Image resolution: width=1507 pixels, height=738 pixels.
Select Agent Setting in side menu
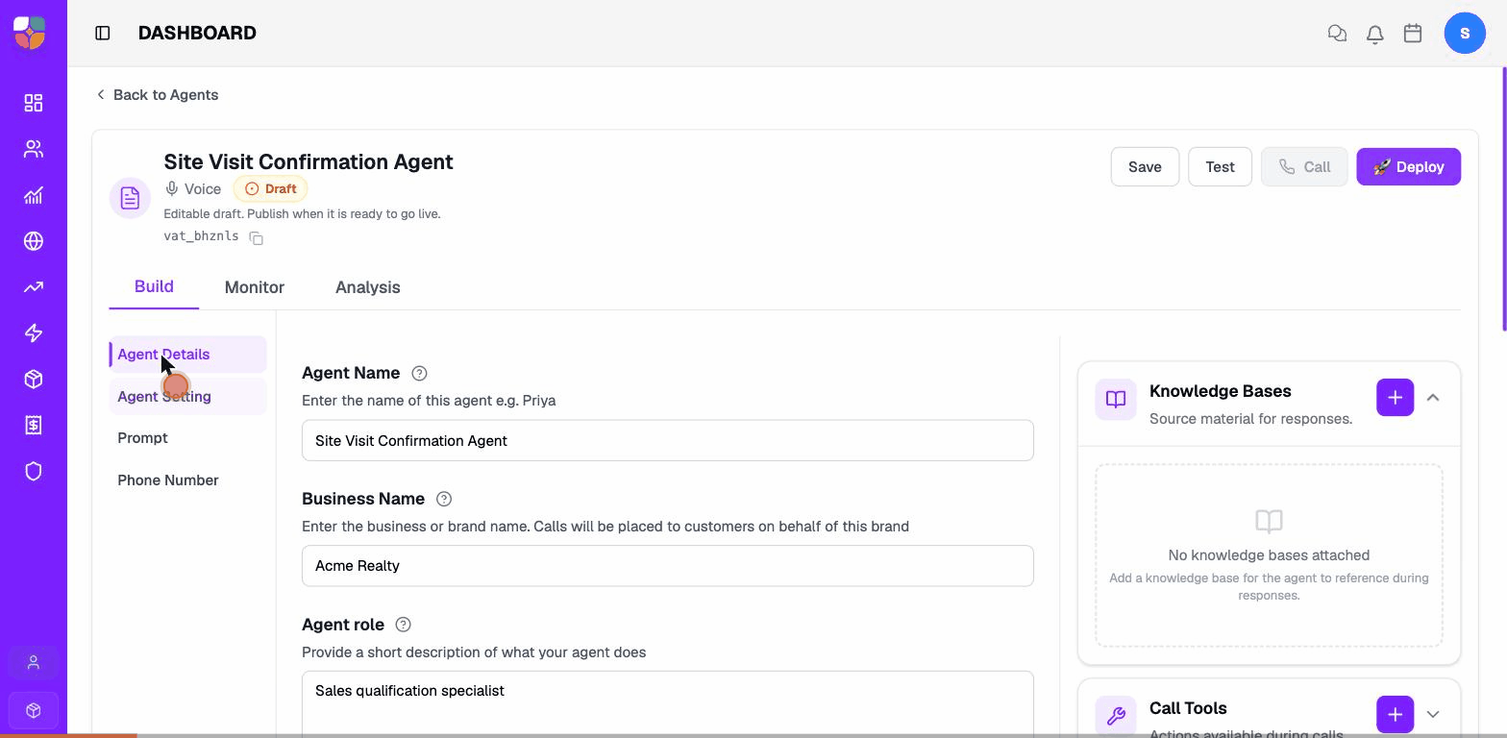187,396
